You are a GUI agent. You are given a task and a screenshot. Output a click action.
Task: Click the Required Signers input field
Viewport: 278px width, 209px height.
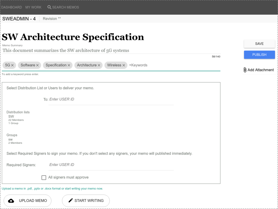(x=111, y=165)
